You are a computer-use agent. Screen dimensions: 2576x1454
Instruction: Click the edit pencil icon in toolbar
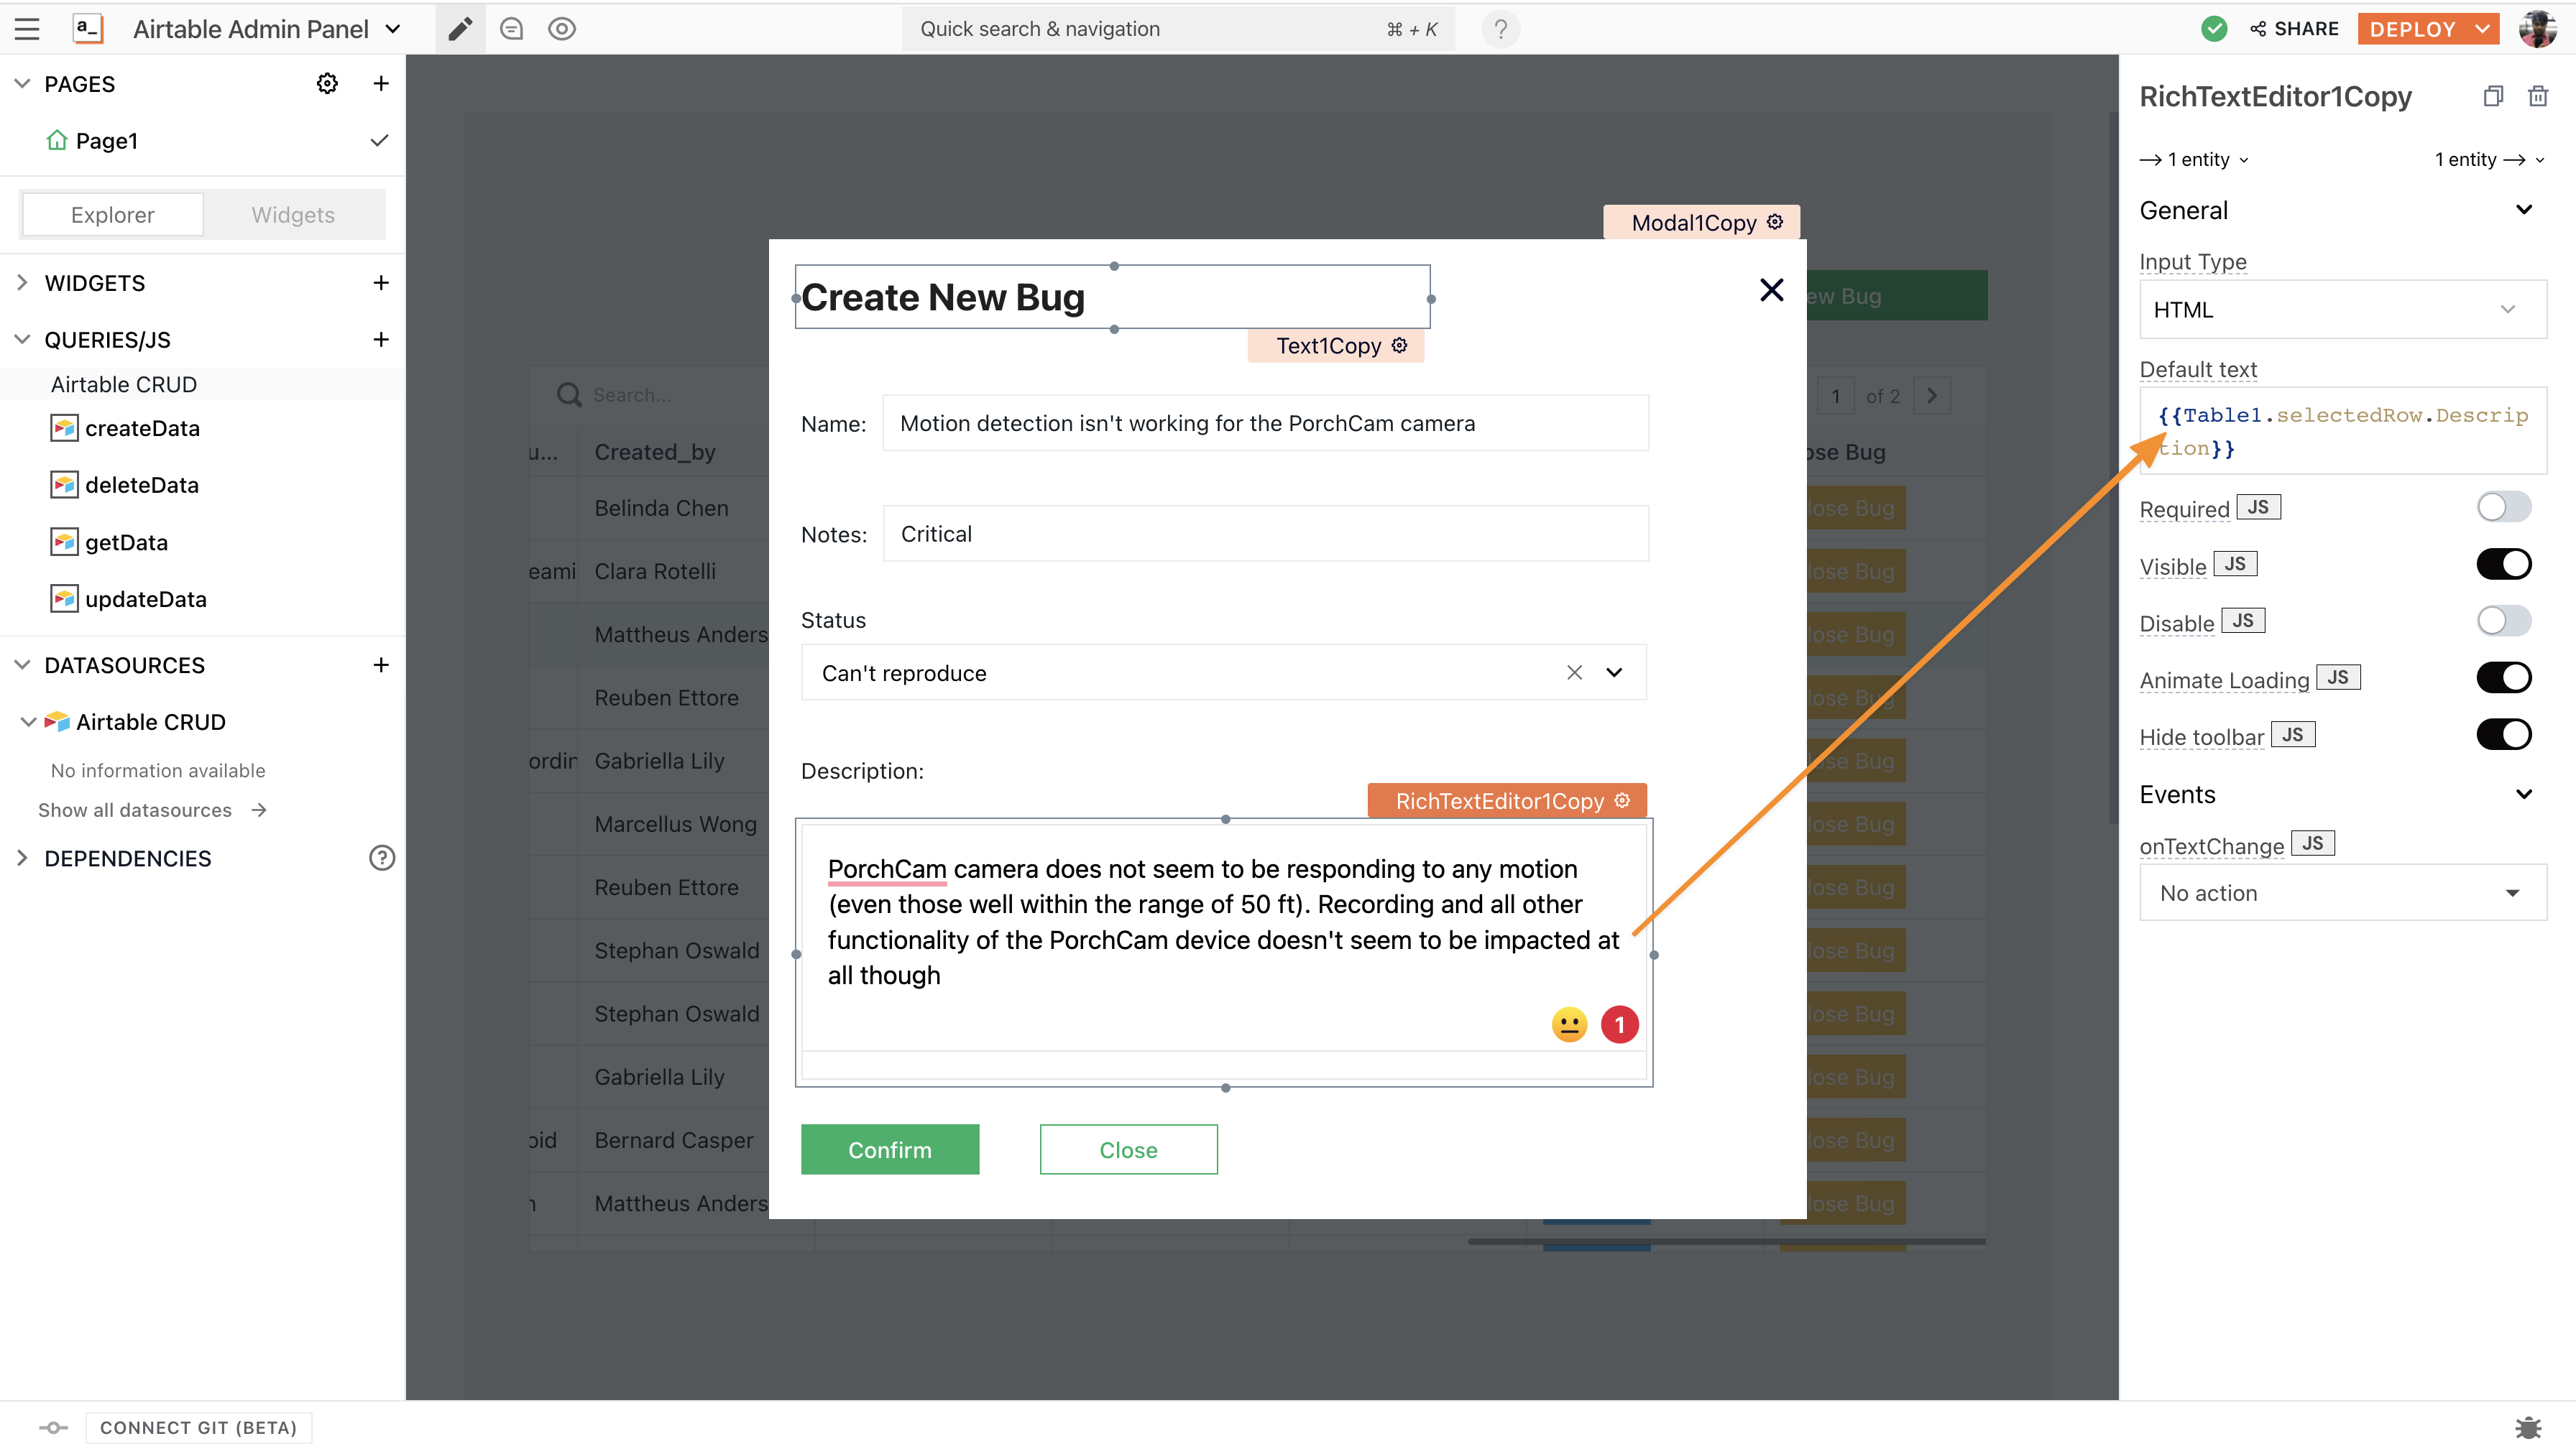pos(460,27)
